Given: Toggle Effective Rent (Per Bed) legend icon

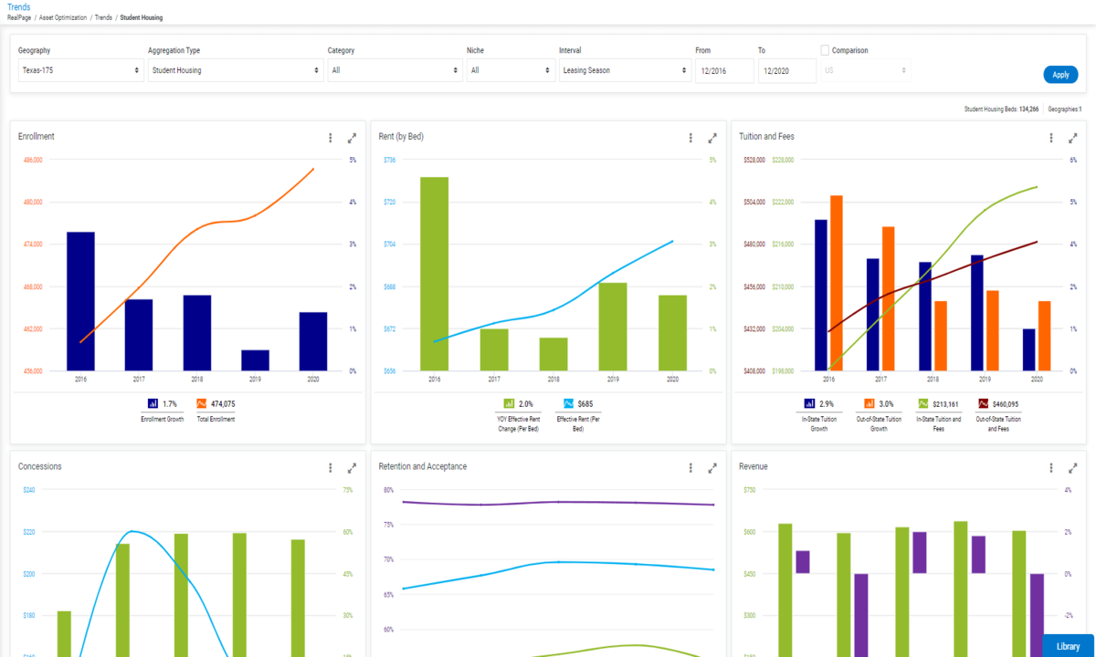Looking at the screenshot, I should point(568,403).
